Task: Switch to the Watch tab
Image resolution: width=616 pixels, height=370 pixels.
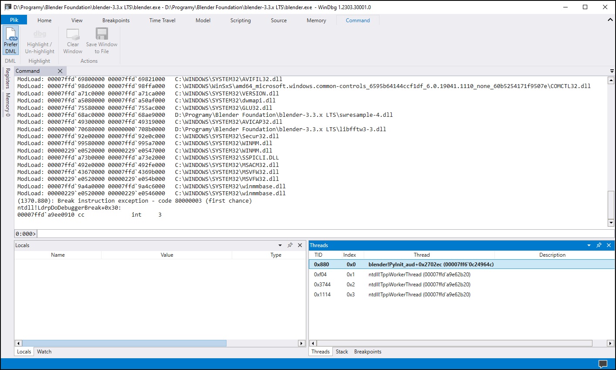Action: coord(44,351)
